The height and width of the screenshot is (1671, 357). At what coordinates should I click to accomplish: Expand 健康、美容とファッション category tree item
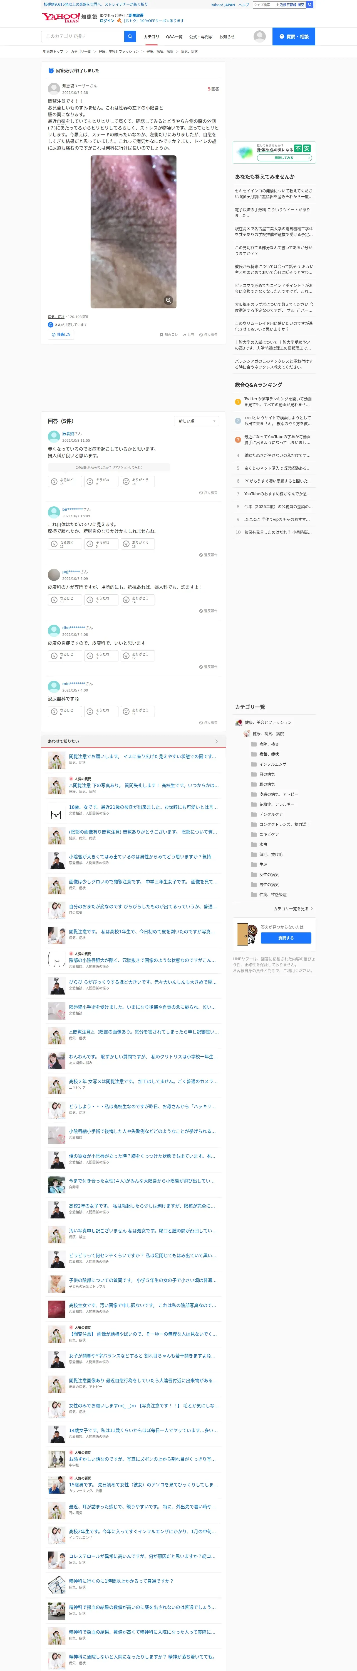click(x=264, y=723)
